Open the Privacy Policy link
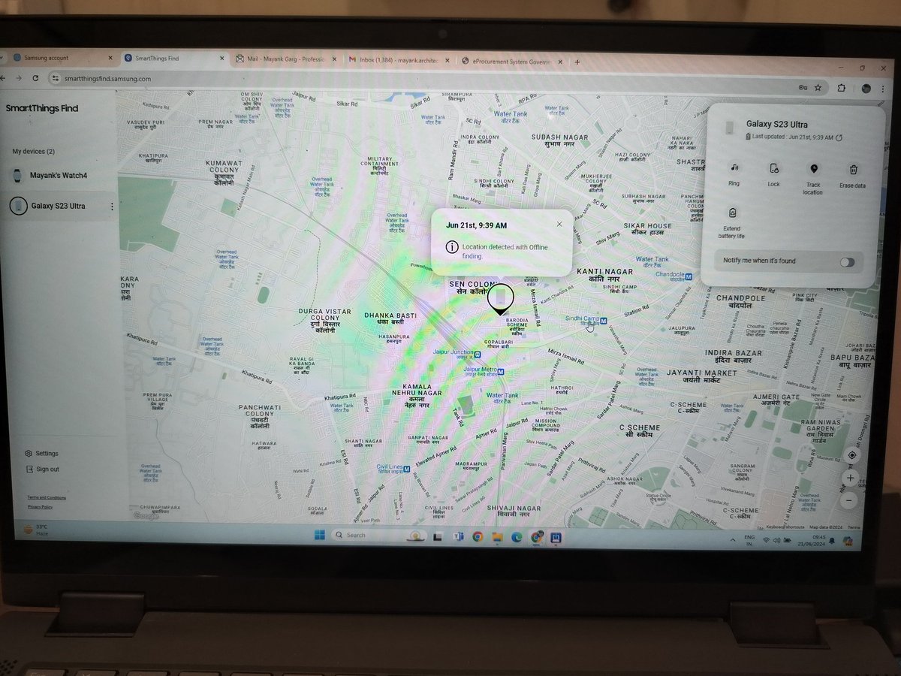Image resolution: width=901 pixels, height=676 pixels. coord(41,507)
